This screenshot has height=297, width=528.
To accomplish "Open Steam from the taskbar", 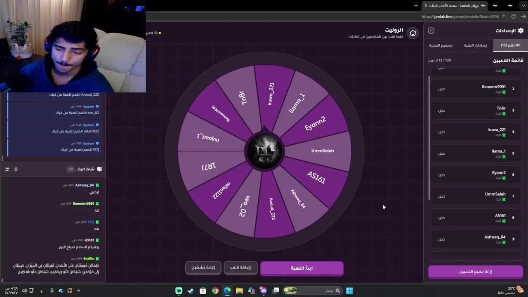I will click(191, 291).
